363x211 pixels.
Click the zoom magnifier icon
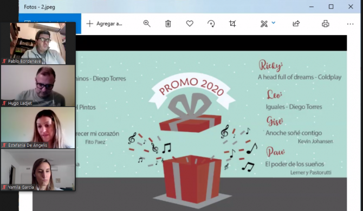[147, 24]
